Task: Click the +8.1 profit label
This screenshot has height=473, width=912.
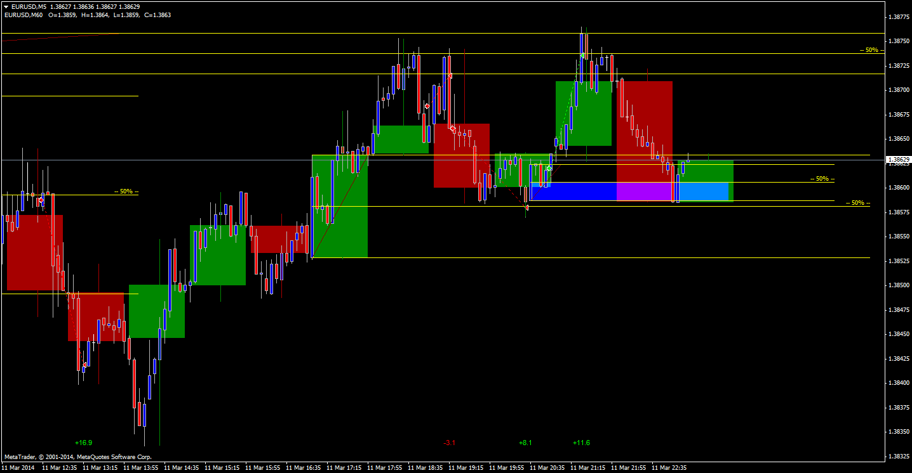Action: click(525, 443)
